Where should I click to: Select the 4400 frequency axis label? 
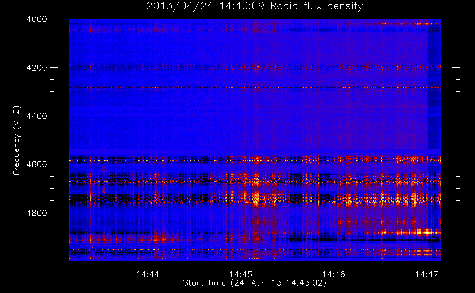tap(37, 116)
